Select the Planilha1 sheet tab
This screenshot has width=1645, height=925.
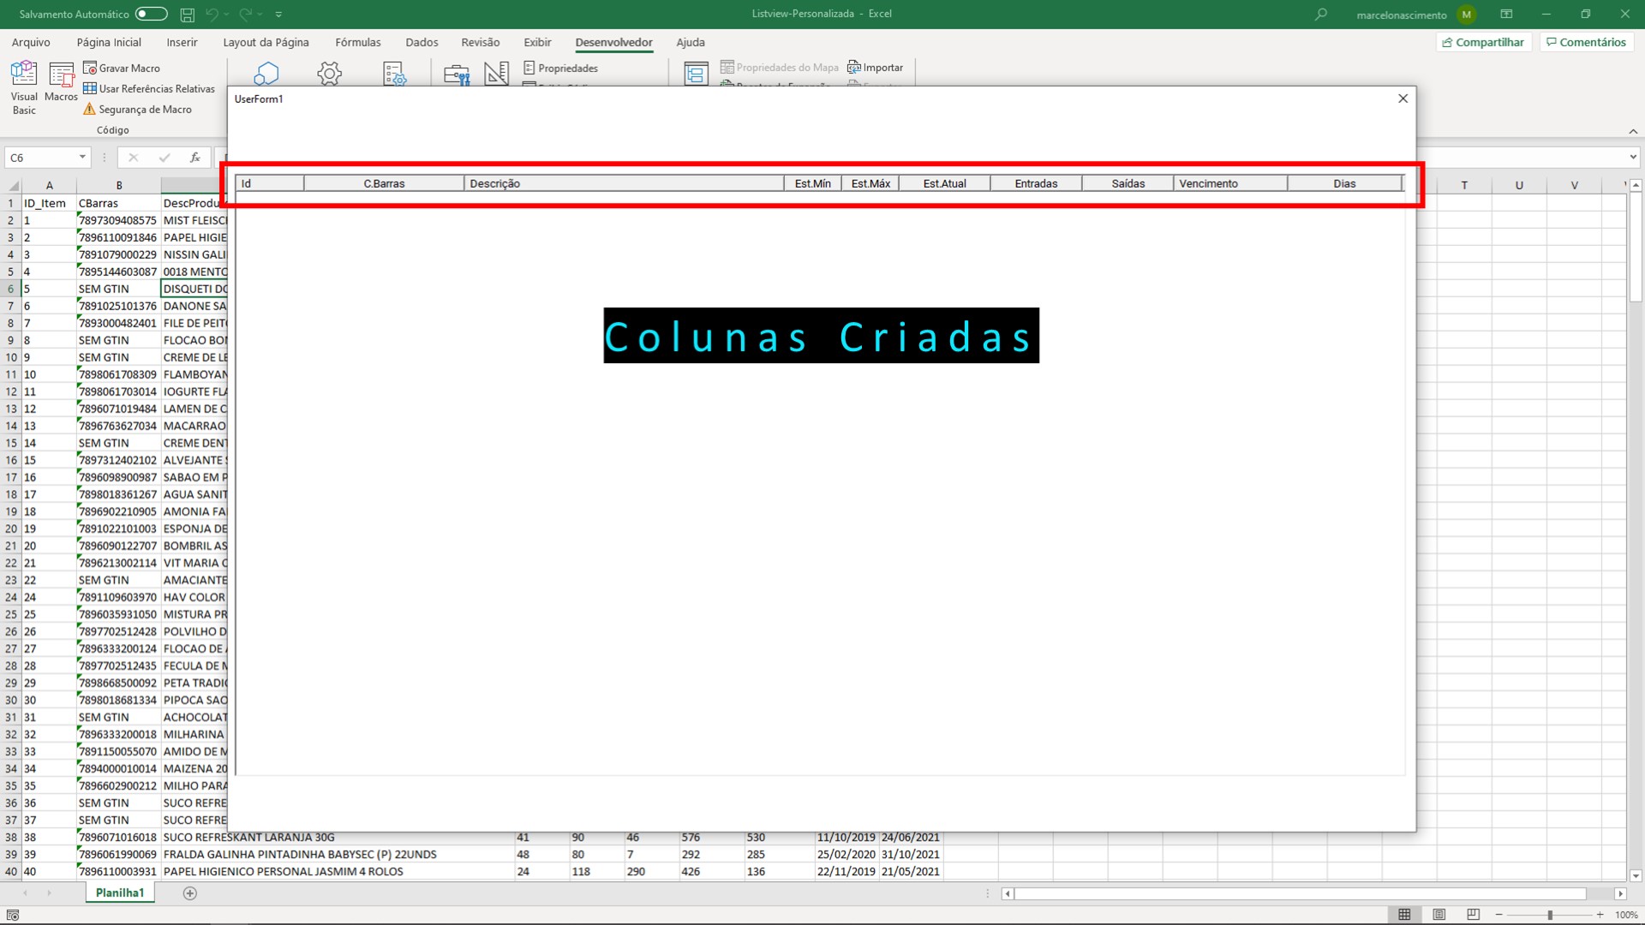coord(120,892)
